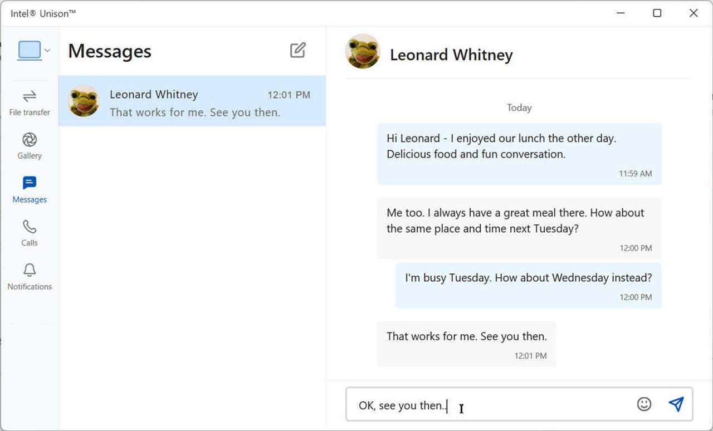Screen dimensions: 713x431
Task: Select the Messages sidebar icon
Action: click(x=30, y=190)
